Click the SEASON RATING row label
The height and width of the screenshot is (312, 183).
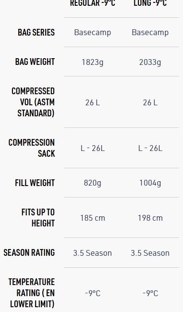click(x=29, y=253)
